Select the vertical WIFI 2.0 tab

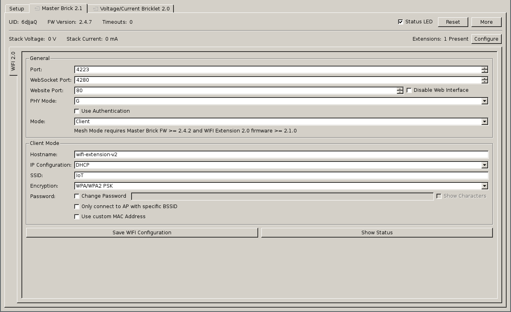tap(13, 61)
